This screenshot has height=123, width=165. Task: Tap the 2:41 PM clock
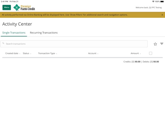pyautogui.click(x=4, y=1)
